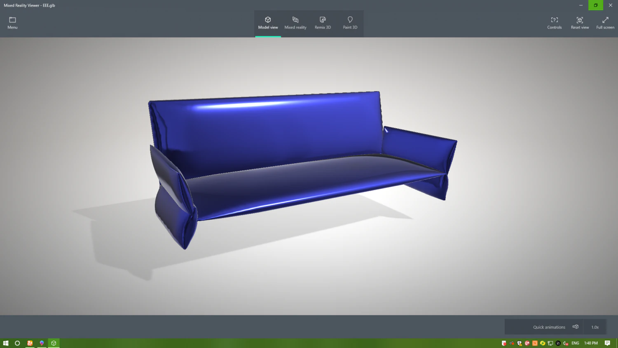Screen dimensions: 618x348
Task: Click the Reset view icon
Action: coord(580,19)
